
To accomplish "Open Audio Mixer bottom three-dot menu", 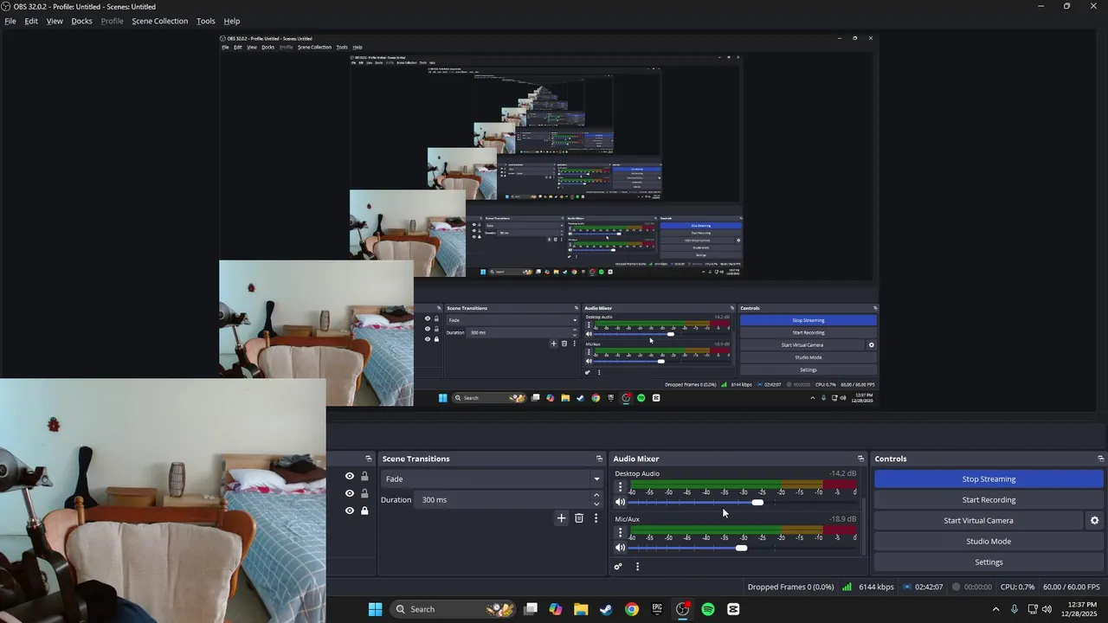I will pos(638,567).
